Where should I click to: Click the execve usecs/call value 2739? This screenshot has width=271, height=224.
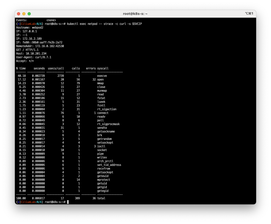click(x=61, y=76)
